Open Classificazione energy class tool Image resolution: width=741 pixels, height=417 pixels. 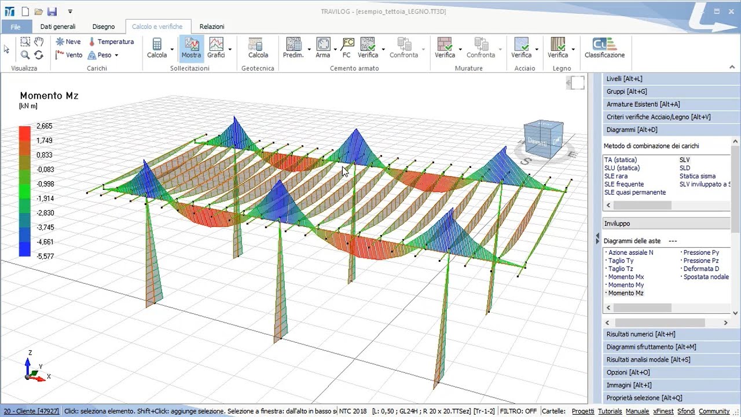pyautogui.click(x=604, y=48)
